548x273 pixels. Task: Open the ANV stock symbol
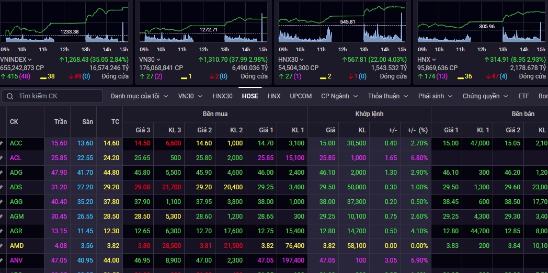tap(16, 260)
